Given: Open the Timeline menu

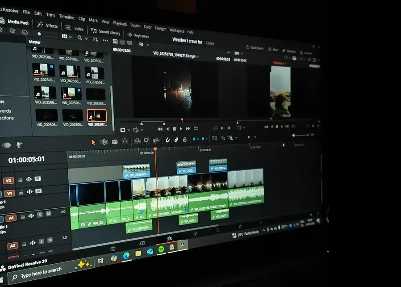Looking at the screenshot, I should pos(67,17).
